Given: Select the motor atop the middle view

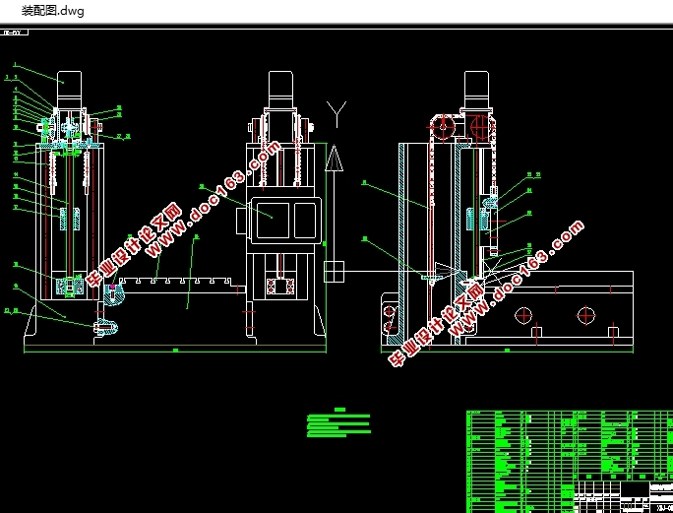Looking at the screenshot, I should pos(280,90).
